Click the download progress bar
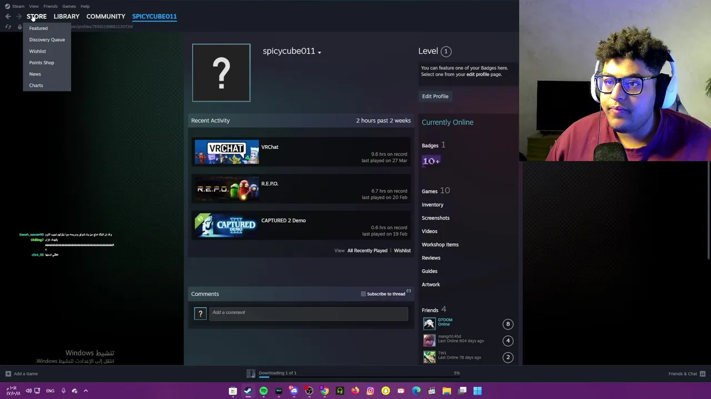Screen dimensions: 711x399 (359, 377)
